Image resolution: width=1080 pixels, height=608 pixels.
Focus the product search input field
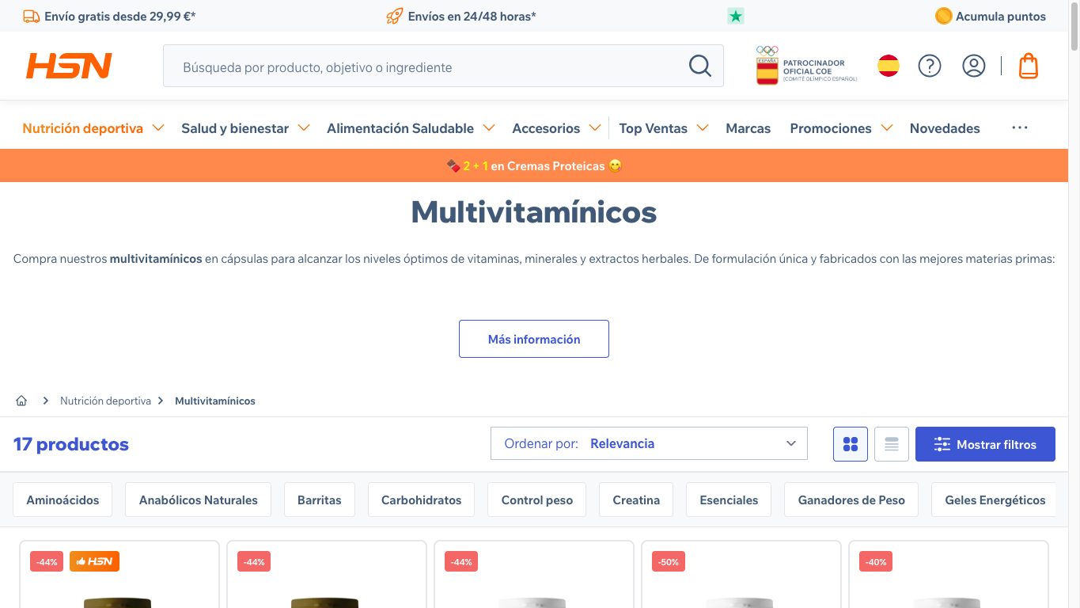click(427, 66)
